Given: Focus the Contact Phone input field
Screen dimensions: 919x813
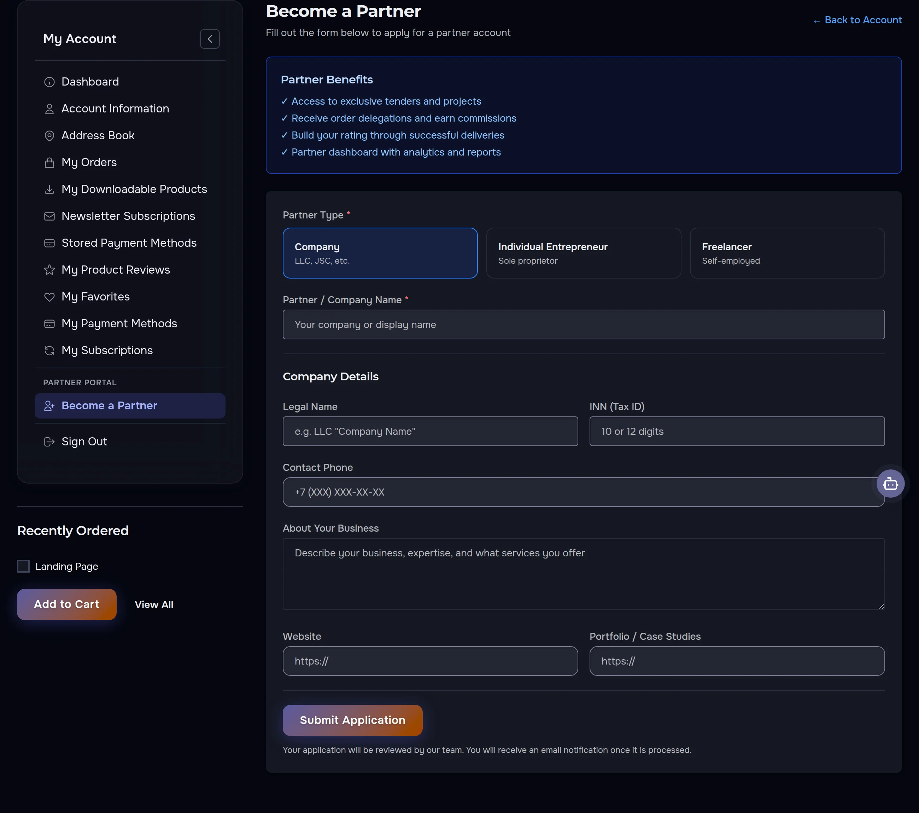Looking at the screenshot, I should 584,492.
